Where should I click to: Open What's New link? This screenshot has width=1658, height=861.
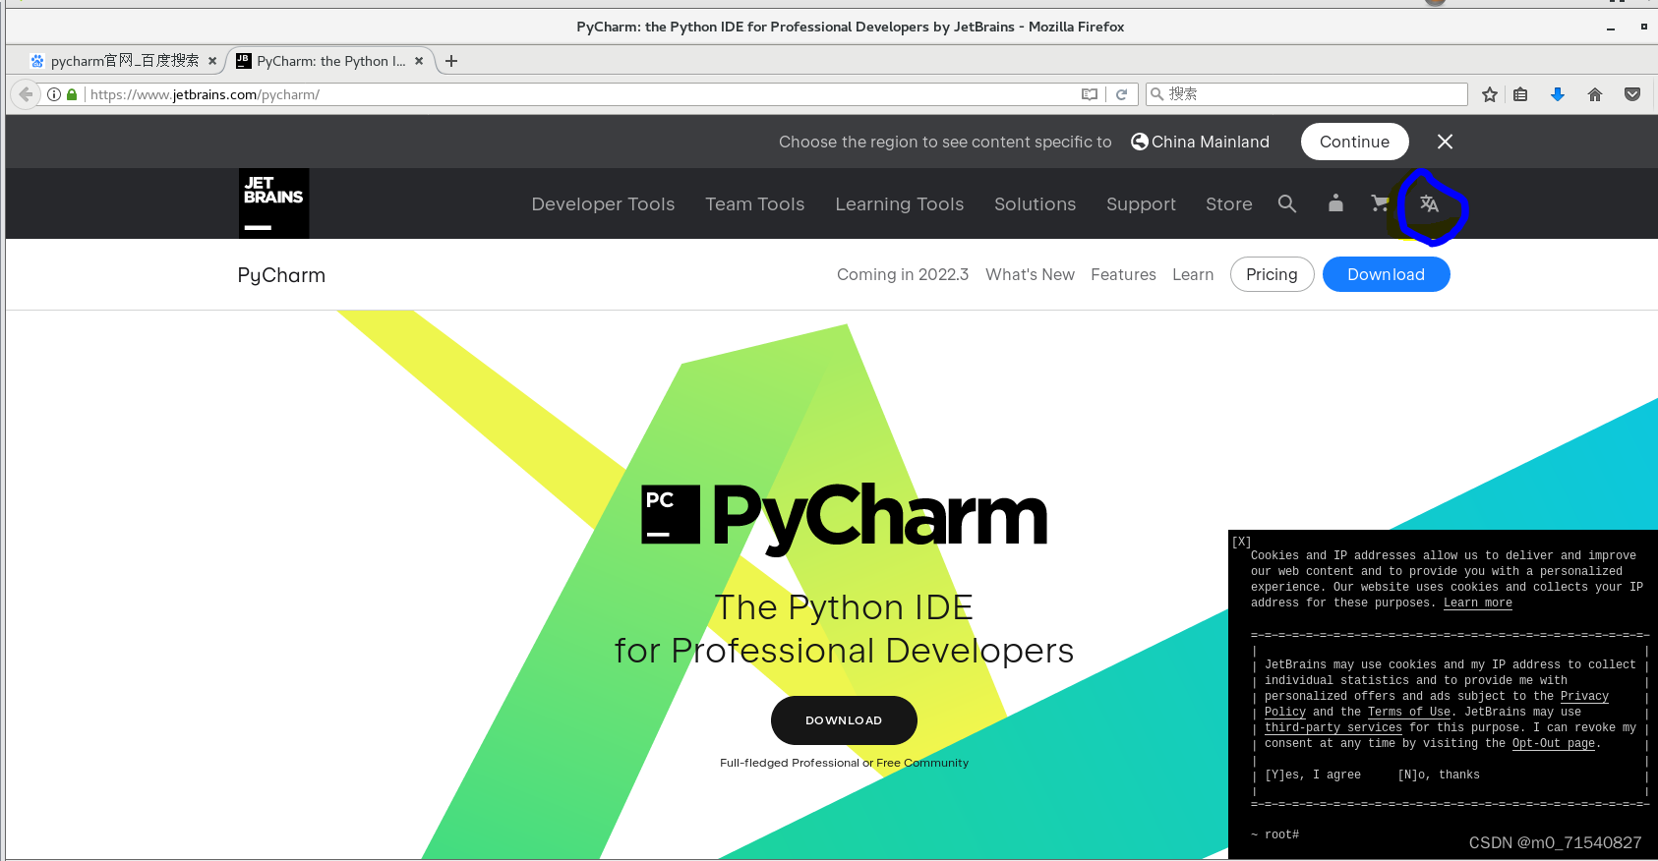point(1031,274)
